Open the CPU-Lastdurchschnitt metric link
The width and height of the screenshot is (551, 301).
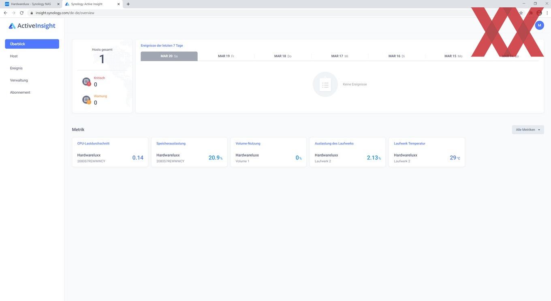coord(93,143)
